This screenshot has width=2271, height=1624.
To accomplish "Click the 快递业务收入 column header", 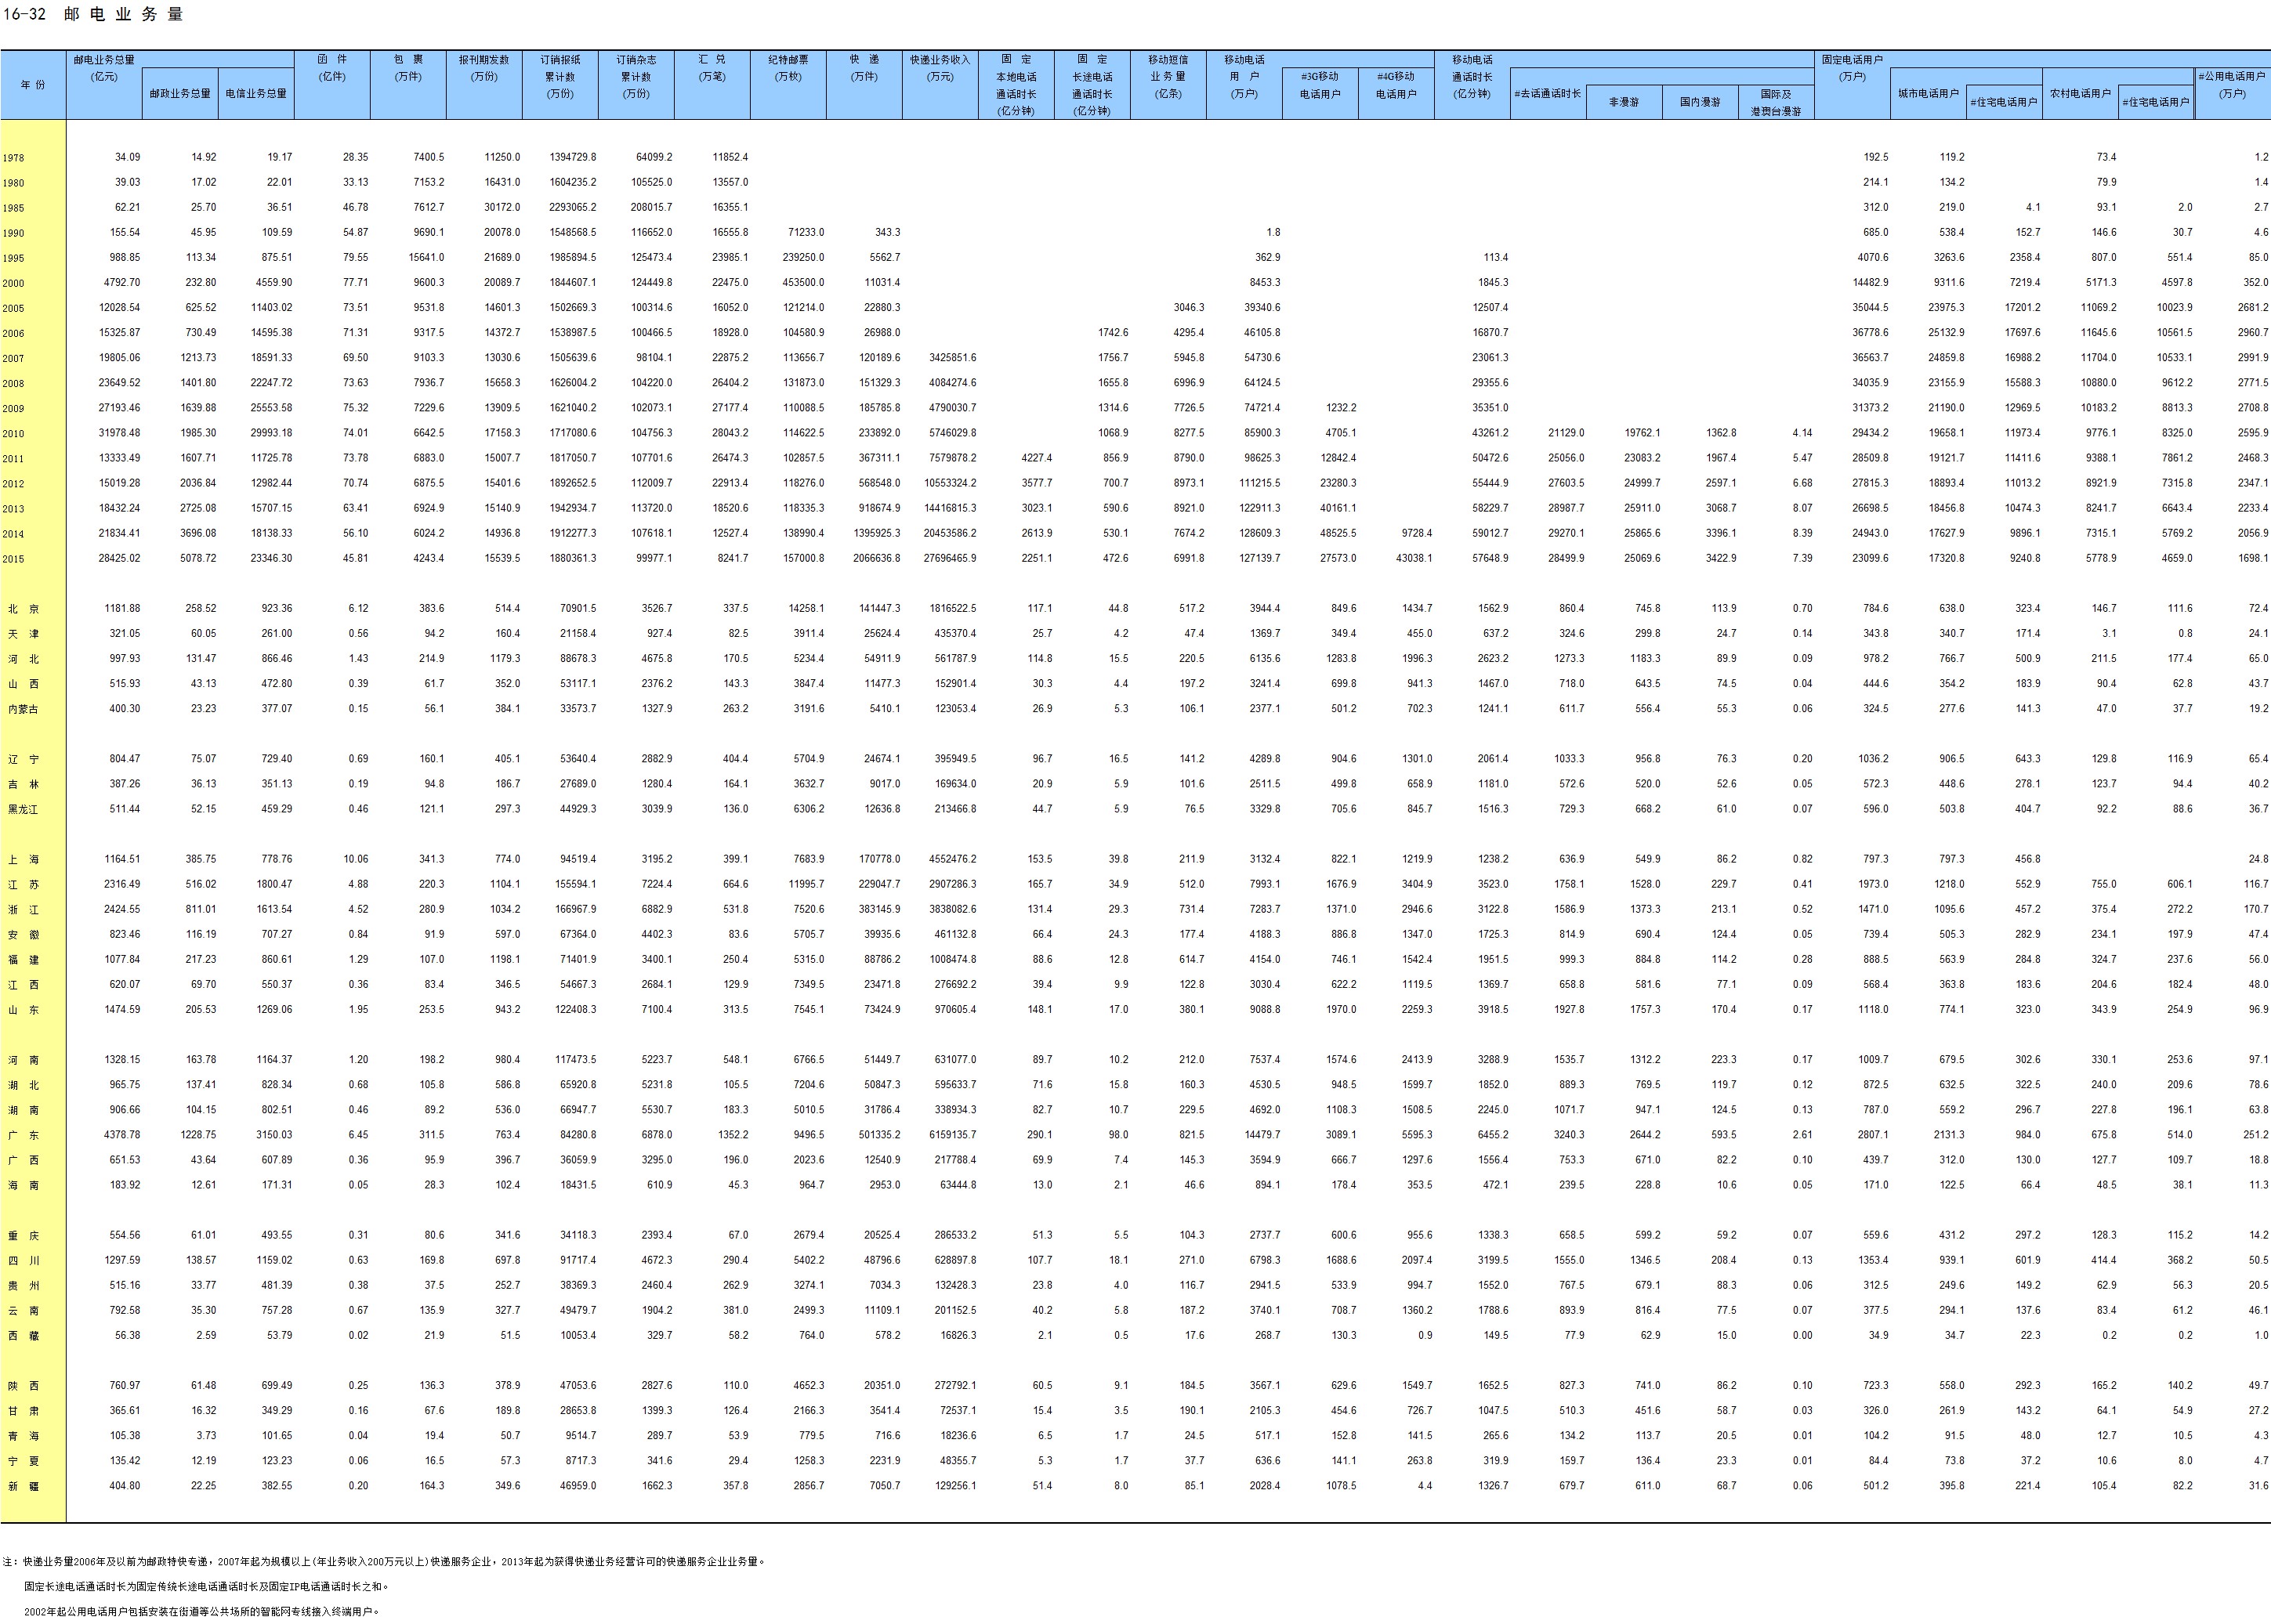I will coord(940,68).
